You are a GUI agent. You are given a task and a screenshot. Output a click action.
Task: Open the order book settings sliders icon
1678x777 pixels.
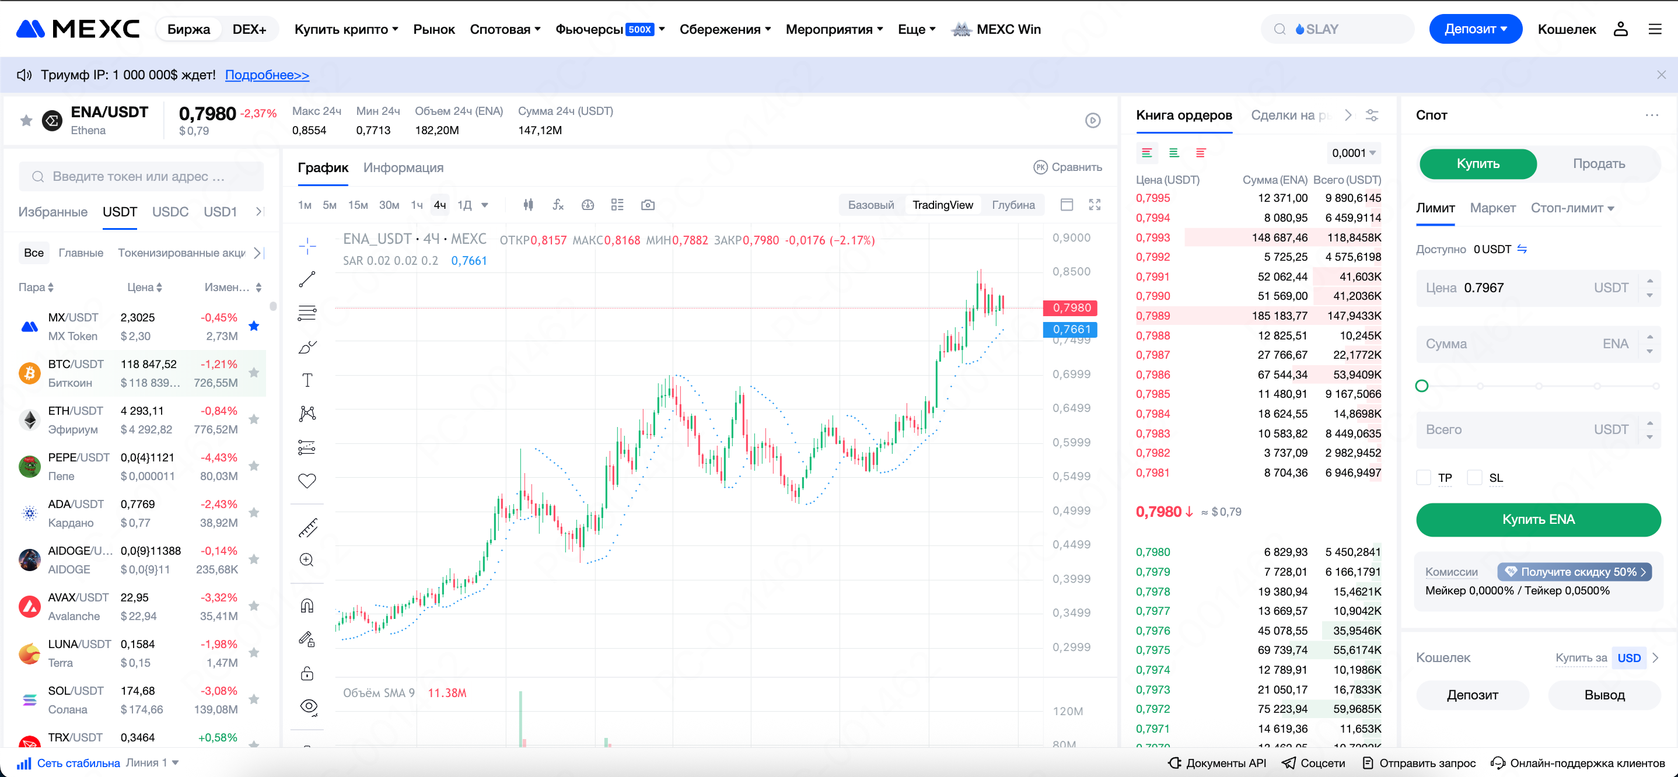1372,116
